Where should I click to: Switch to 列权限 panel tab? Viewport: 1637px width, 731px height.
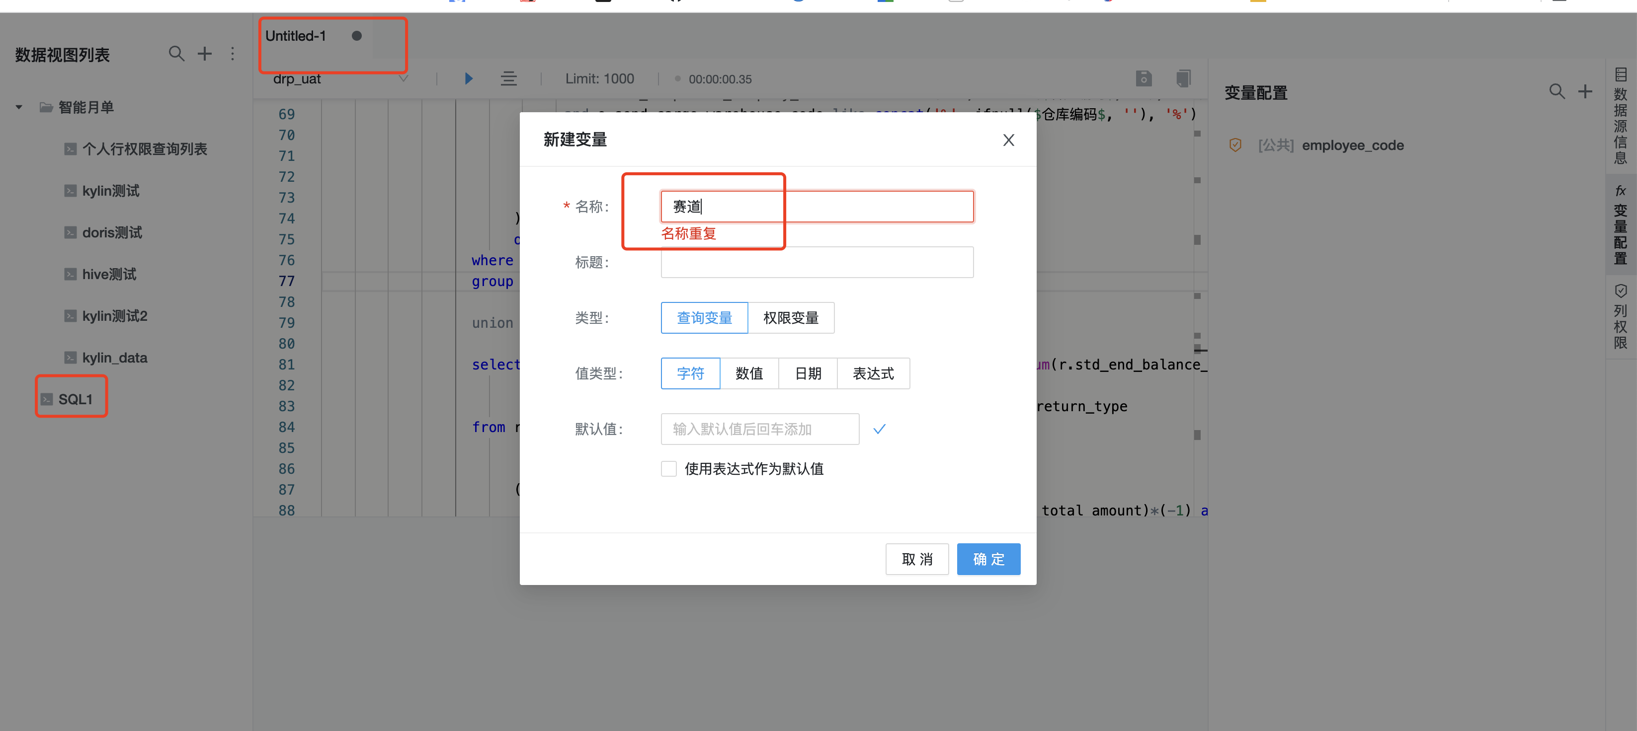pyautogui.click(x=1621, y=325)
